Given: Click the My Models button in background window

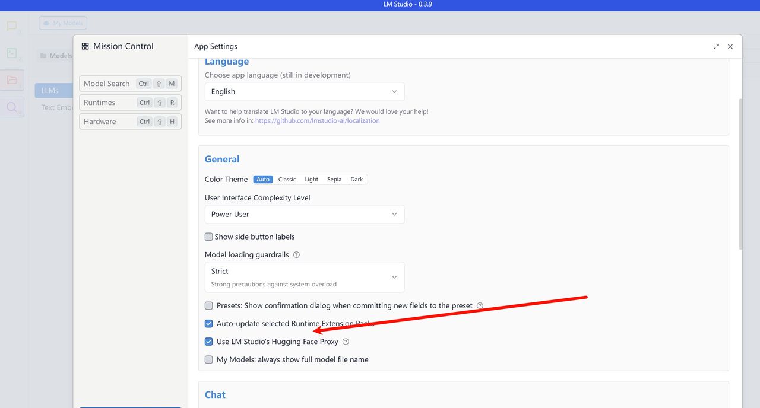Looking at the screenshot, I should tap(63, 23).
